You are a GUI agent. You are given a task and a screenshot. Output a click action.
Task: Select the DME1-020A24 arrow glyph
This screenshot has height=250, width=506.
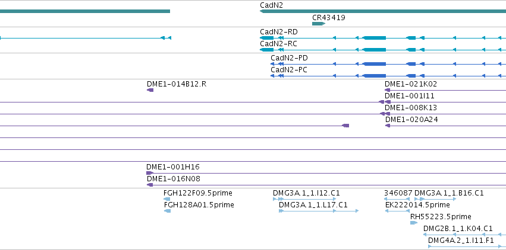click(x=388, y=126)
